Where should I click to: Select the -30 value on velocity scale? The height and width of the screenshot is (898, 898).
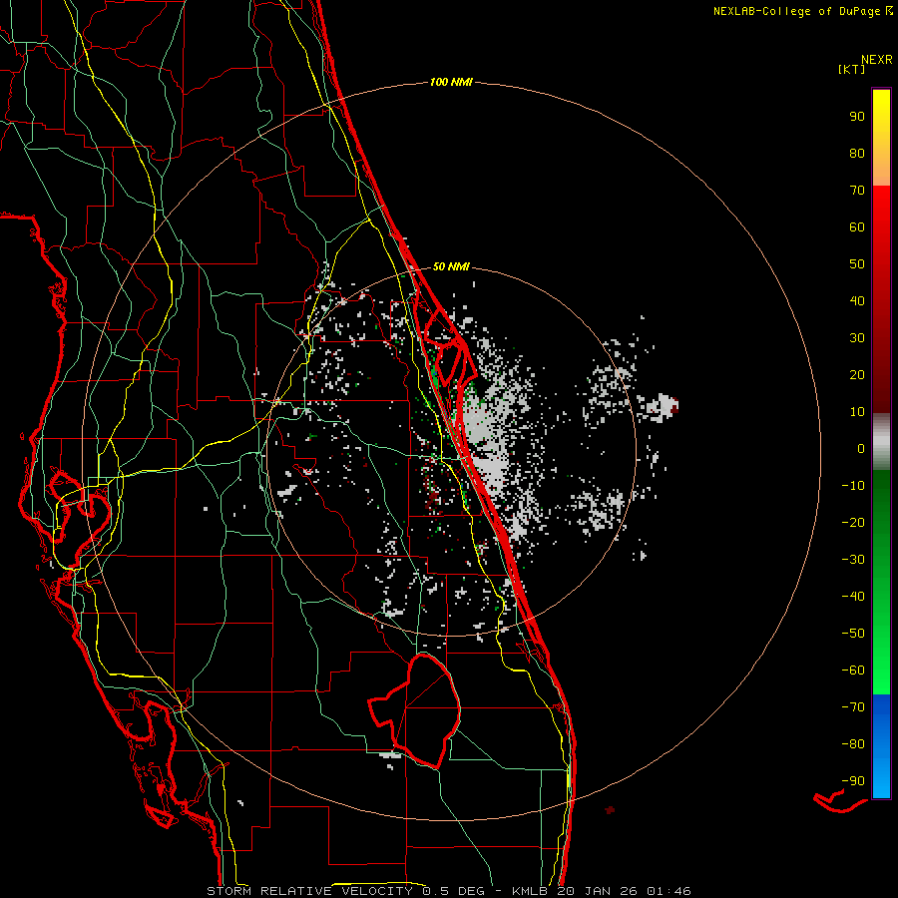[853, 559]
